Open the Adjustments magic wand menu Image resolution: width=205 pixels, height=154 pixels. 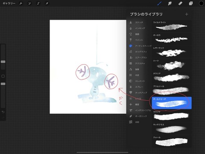(29, 3)
